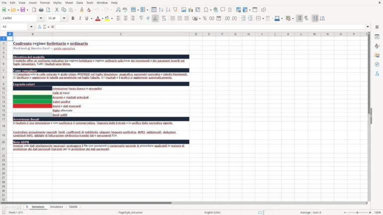Viewport: 383px width, 215px height.
Task: Toggle the AutoFilter funnel icon
Action: pos(175,10)
